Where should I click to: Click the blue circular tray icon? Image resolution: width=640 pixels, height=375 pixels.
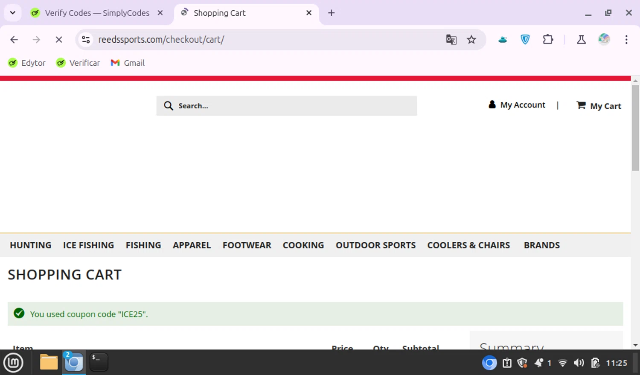coord(489,363)
